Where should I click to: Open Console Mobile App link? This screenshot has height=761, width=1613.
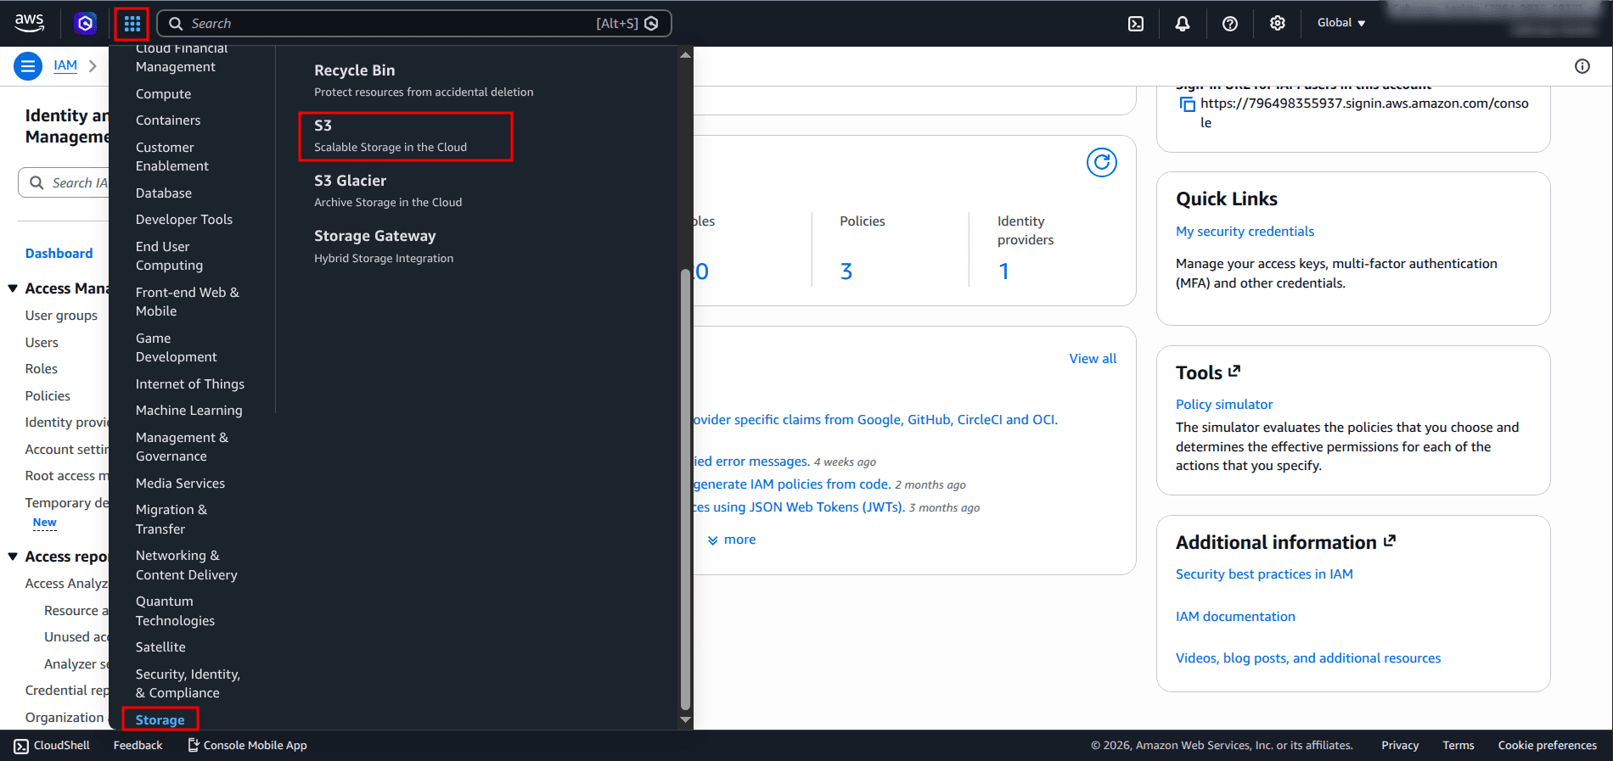point(247,745)
